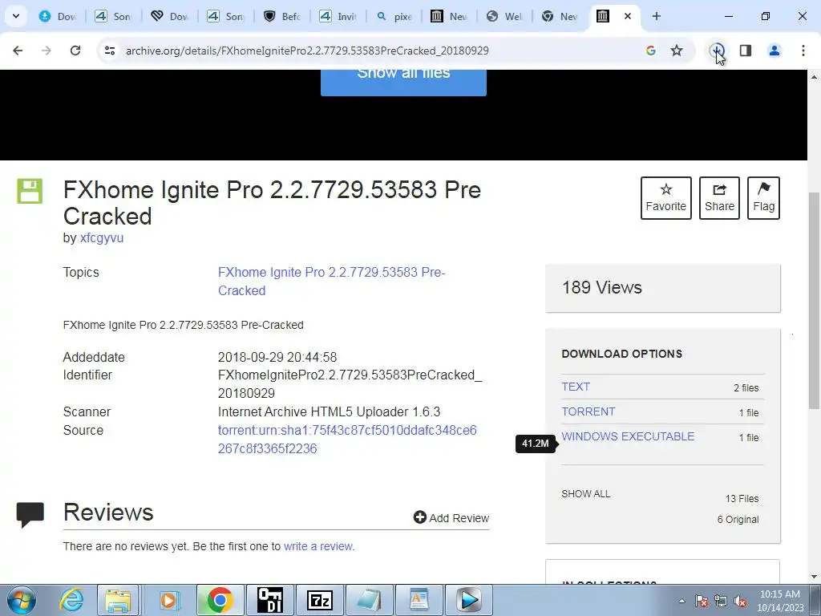Click the page vertical scrollbar thumb
The image size is (821, 616).
coord(814,300)
